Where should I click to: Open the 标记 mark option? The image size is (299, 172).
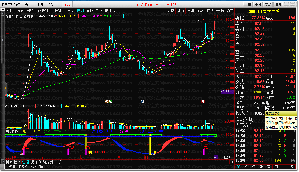pyautogui.click(x=210, y=11)
